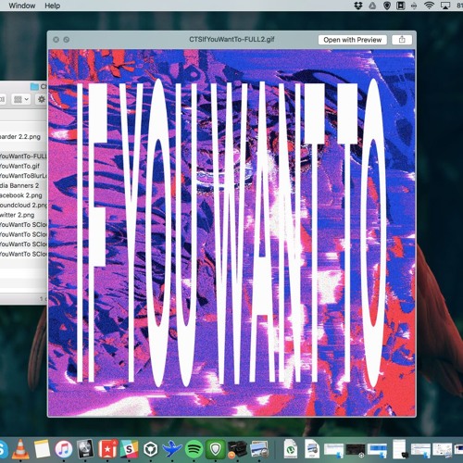Screen dimensions: 463x463
Task: Open the Finder gear action menu
Action: tap(42, 99)
